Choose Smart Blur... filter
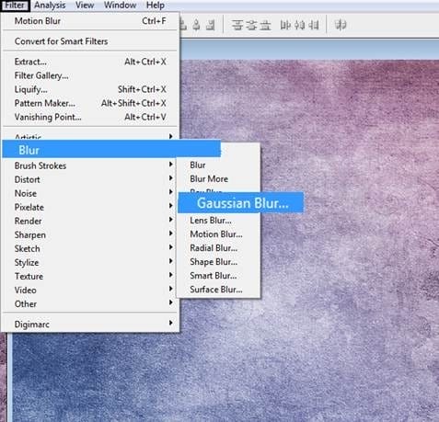Image resolution: width=439 pixels, height=422 pixels. (218, 276)
